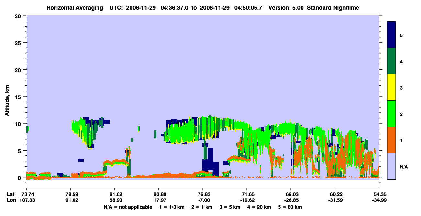
Task: Click the y-axis tick label 15
Action: tap(19, 97)
